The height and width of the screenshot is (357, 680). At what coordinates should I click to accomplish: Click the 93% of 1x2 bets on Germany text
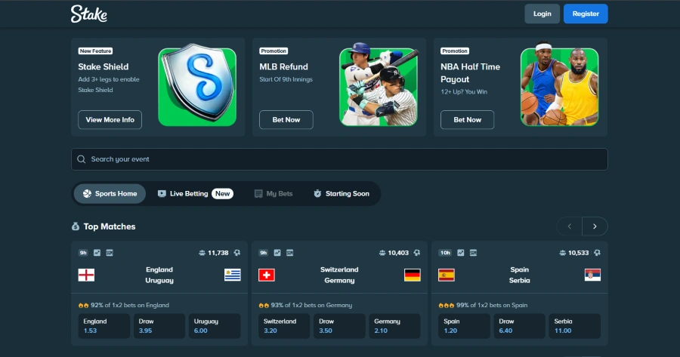pyautogui.click(x=311, y=305)
